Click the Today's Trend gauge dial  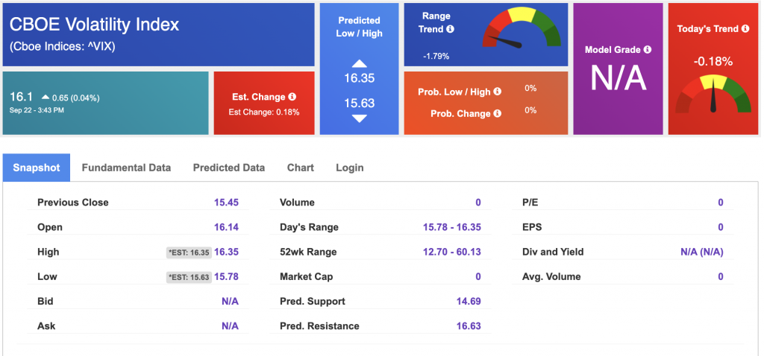713,95
